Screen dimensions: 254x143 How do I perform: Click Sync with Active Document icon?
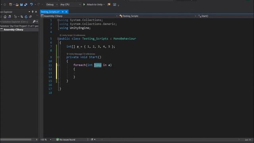click(22, 17)
